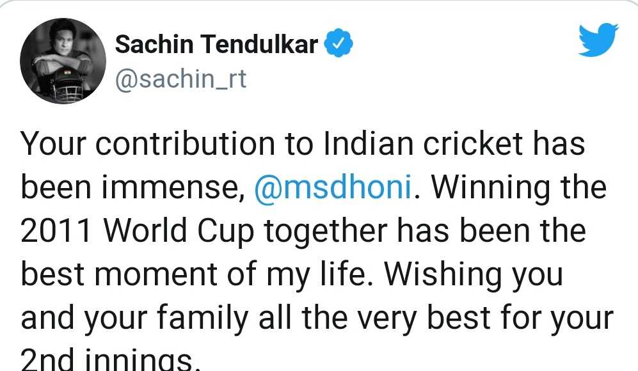Click the word "together" in tweet
The height and width of the screenshot is (371, 638).
coord(326,231)
